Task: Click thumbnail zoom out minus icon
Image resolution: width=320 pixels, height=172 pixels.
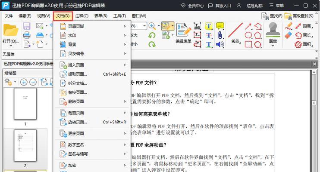Action: pos(33,82)
